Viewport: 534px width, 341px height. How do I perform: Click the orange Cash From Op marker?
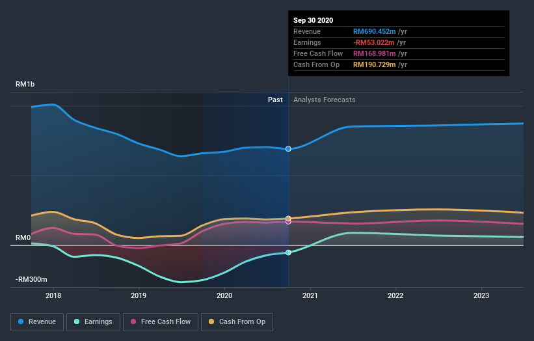tap(288, 219)
